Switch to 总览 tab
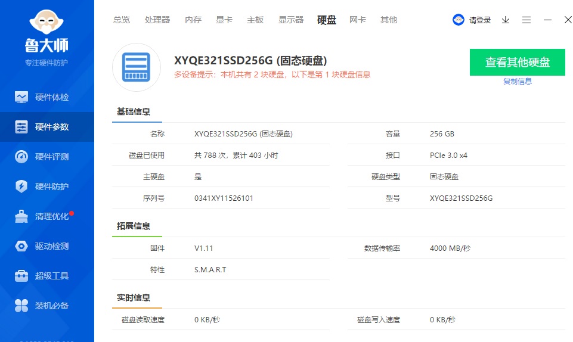The width and height of the screenshot is (573, 342). (122, 20)
